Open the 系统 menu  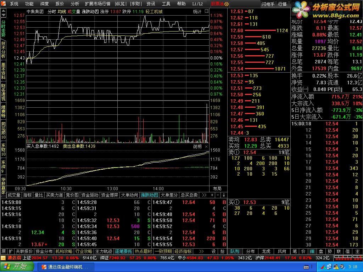(14, 4)
